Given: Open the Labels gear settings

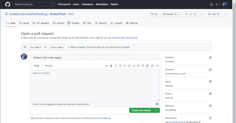Looking at the screenshot, I should click(210, 82).
